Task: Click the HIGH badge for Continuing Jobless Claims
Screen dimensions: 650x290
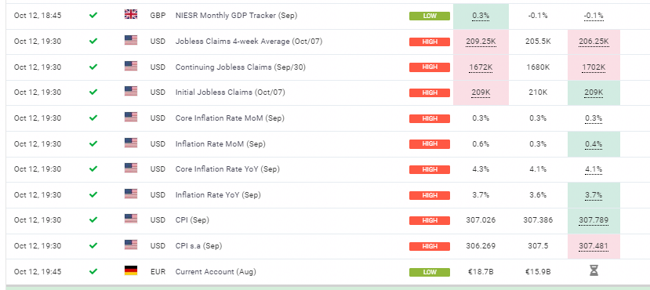Action: tap(430, 67)
